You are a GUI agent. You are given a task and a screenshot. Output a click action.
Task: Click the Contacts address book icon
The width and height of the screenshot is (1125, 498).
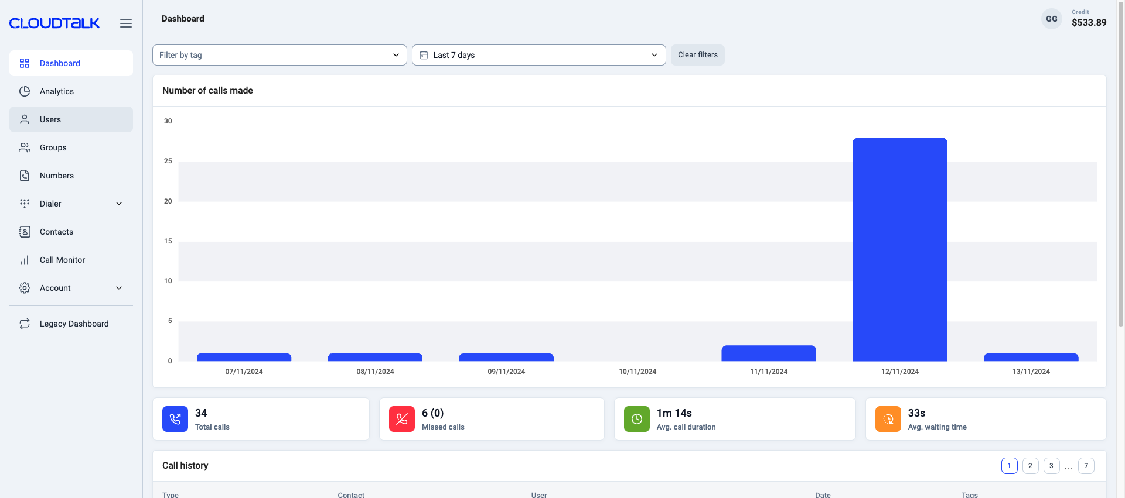25,232
